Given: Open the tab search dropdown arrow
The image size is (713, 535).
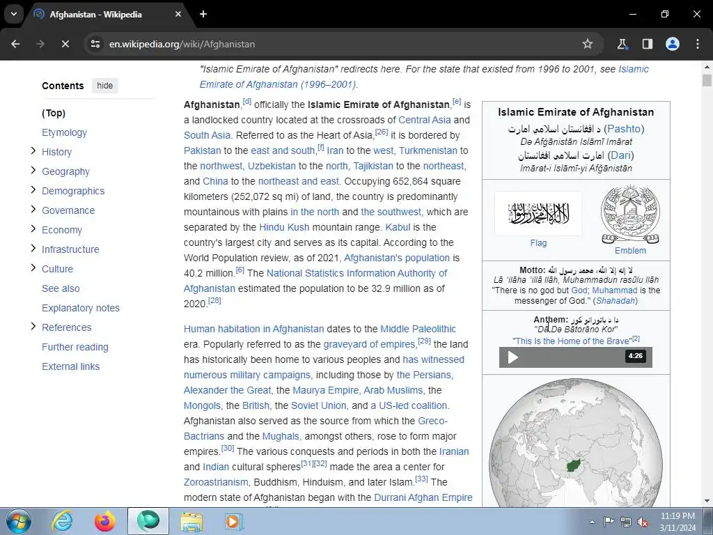Looking at the screenshot, I should point(14,14).
